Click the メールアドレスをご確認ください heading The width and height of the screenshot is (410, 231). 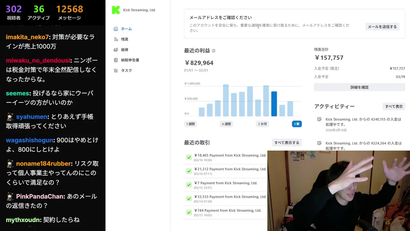(221, 18)
